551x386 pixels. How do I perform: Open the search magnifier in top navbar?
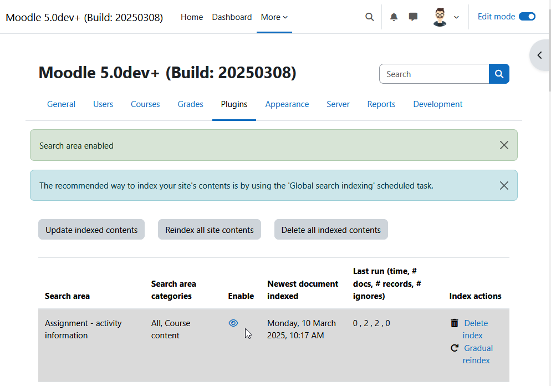(x=369, y=17)
